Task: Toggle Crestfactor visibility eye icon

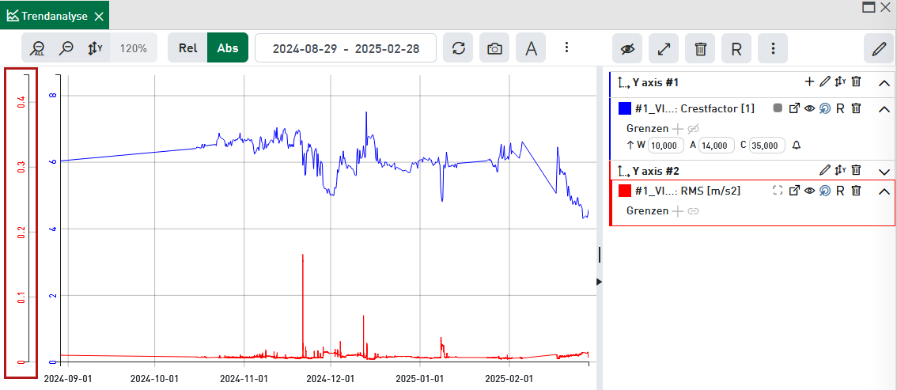Action: coord(809,108)
